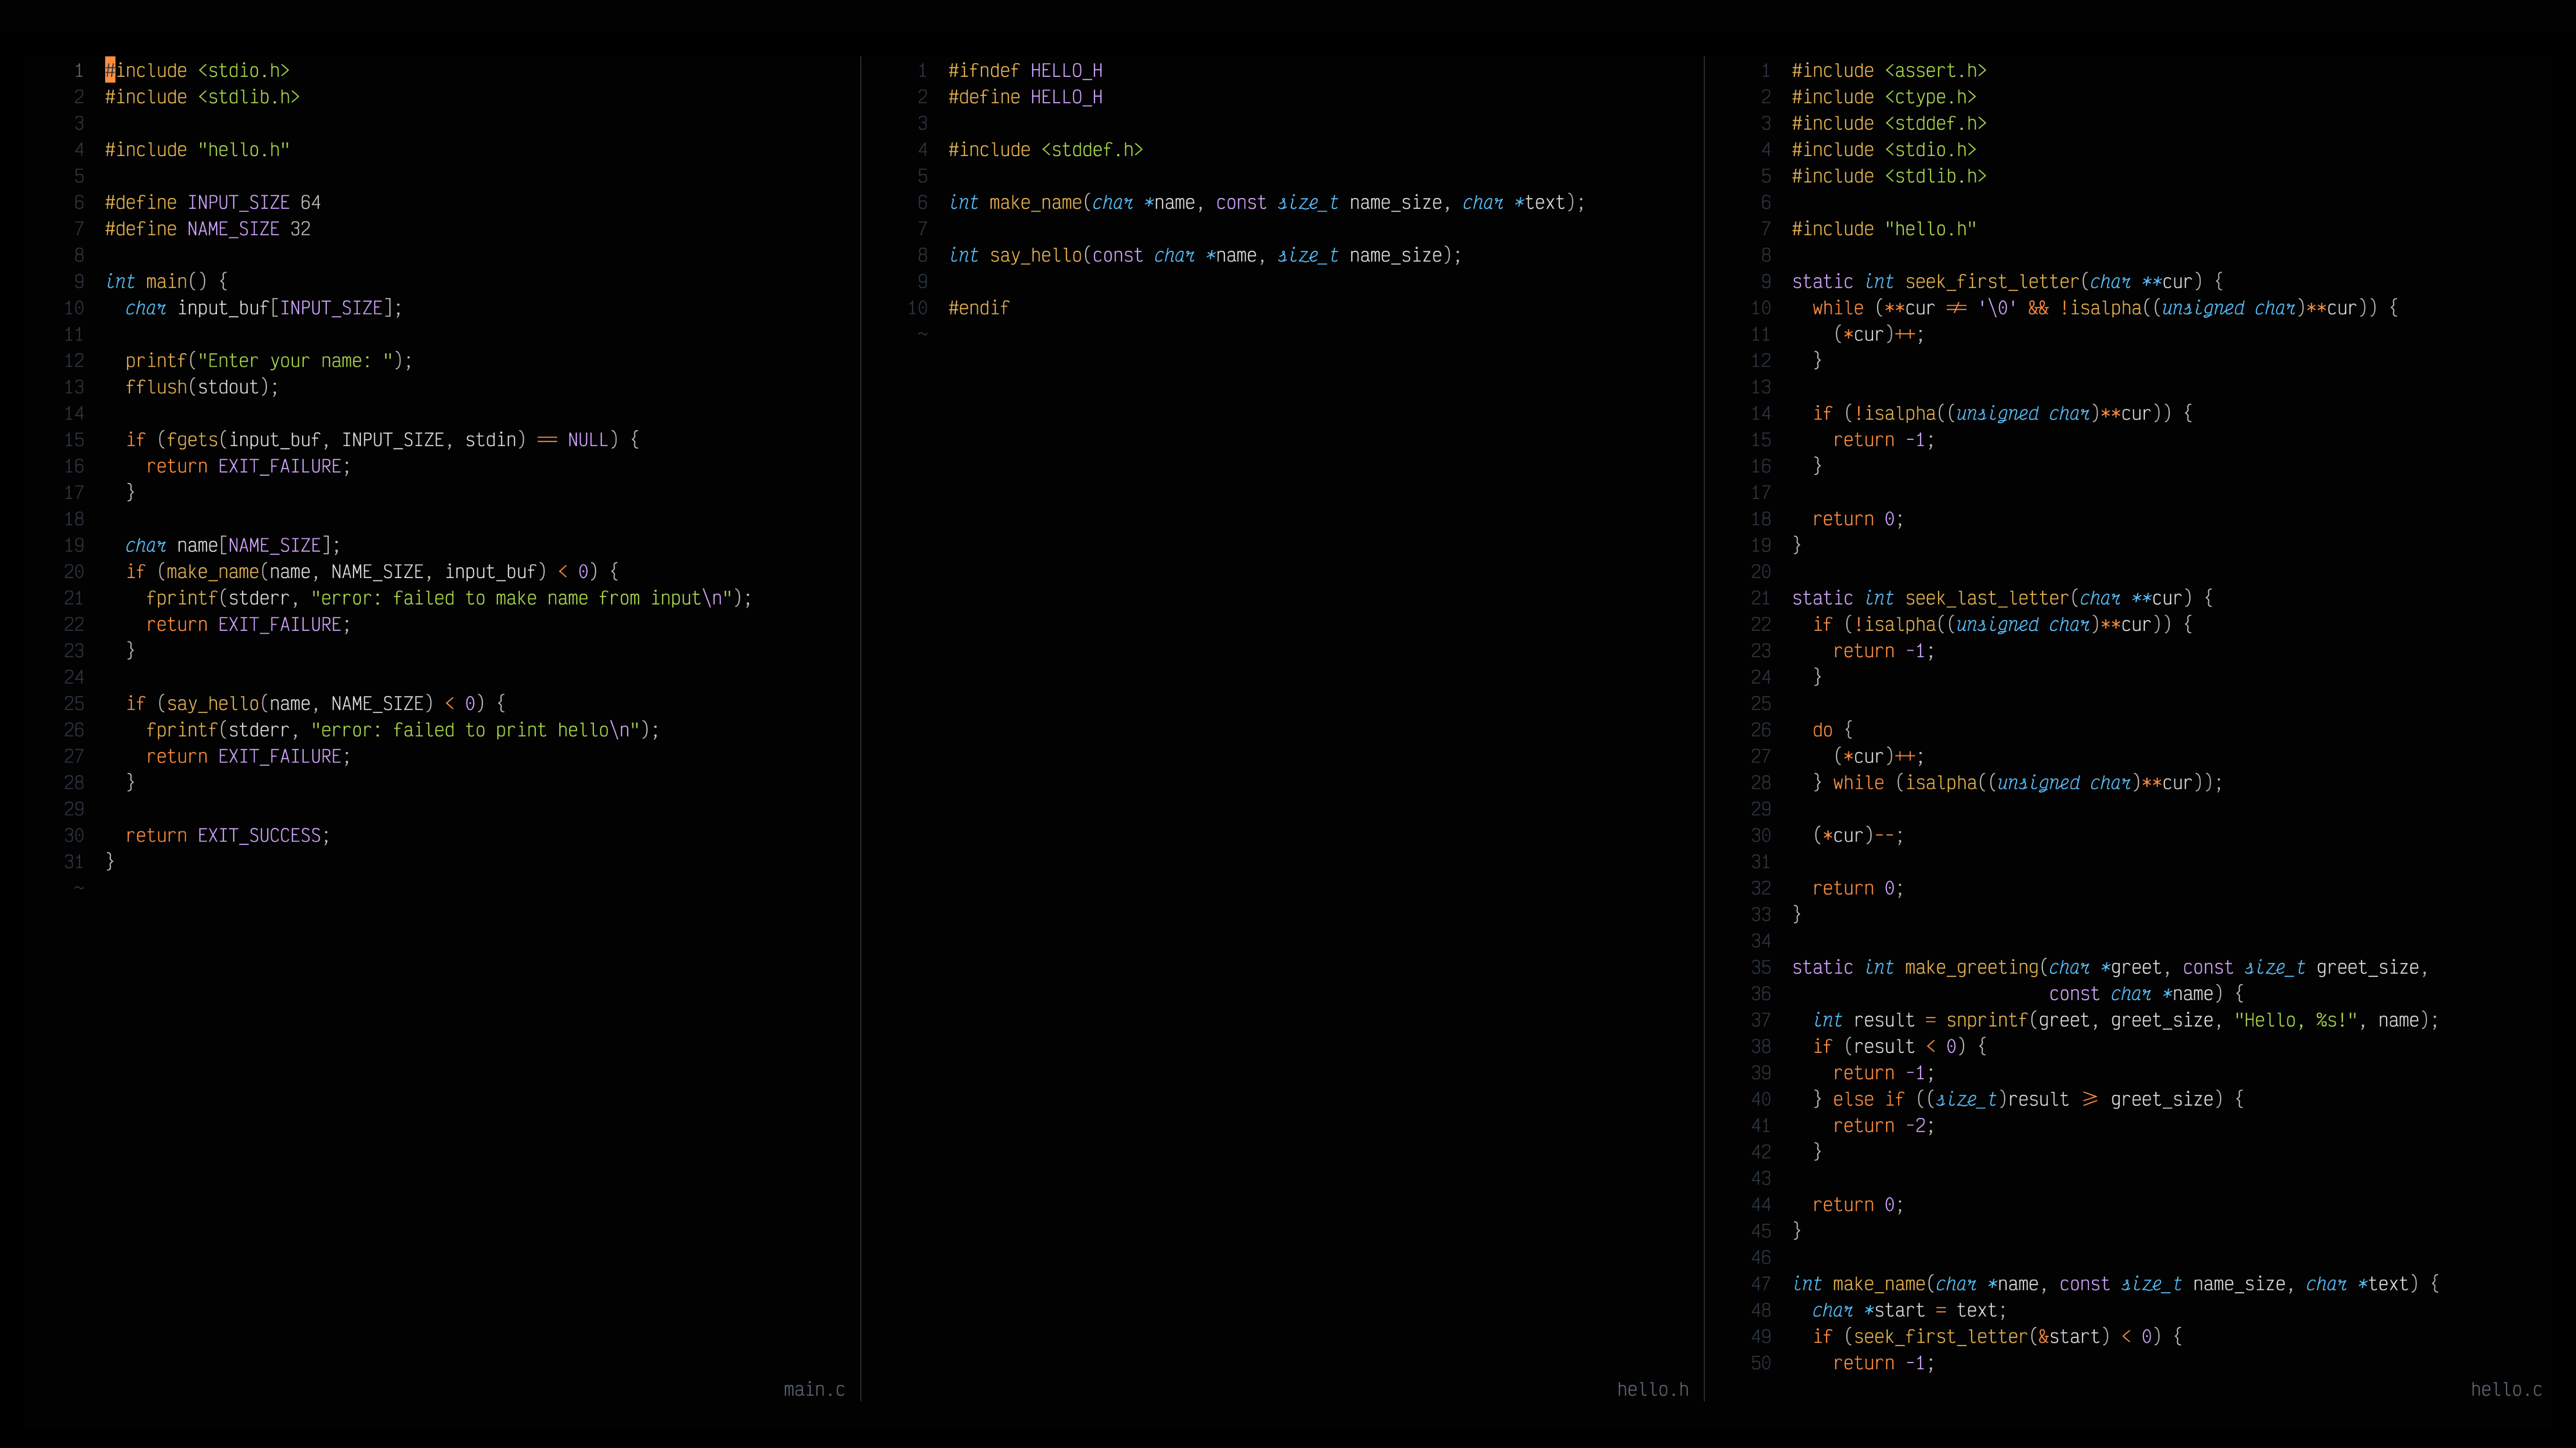Viewport: 2576px width, 1448px height.
Task: Click 'char input_buf[INPUT_SIZE];' line
Action: pyautogui.click(x=264, y=308)
